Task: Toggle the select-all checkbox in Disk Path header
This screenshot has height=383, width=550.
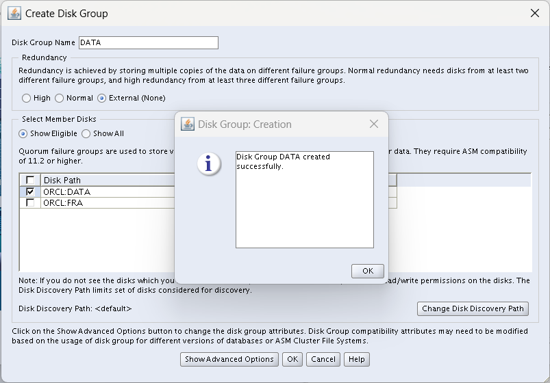Action: click(x=30, y=180)
